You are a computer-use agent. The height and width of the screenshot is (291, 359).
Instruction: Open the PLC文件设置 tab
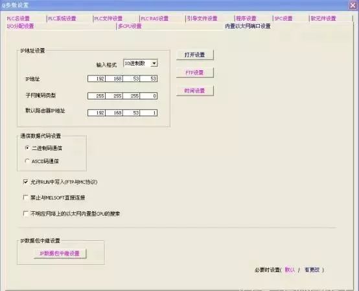tap(108, 19)
